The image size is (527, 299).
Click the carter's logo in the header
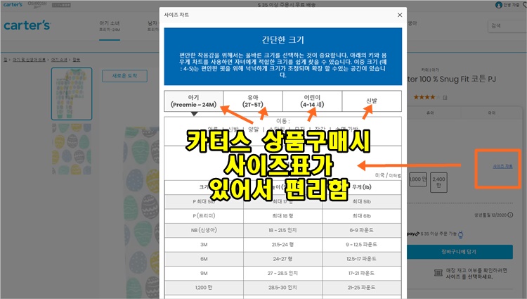27,25
